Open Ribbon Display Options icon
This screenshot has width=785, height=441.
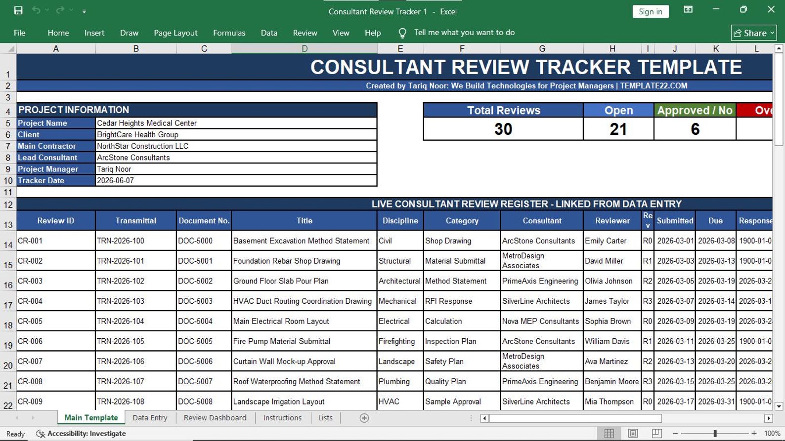688,10
